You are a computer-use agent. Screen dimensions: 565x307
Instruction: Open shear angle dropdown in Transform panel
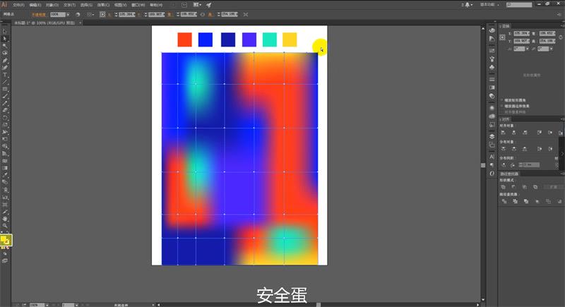[x=552, y=49]
